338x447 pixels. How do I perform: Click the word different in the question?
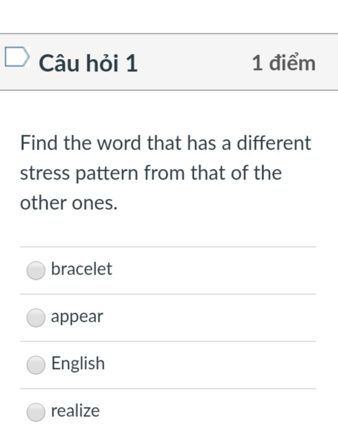tap(274, 143)
